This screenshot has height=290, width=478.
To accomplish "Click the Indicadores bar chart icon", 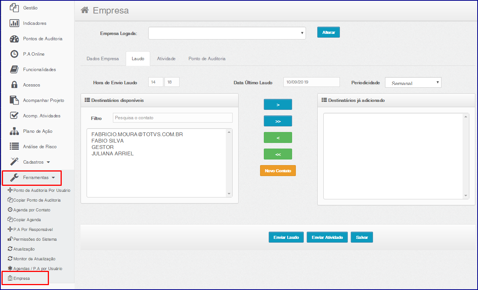I will pos(14,23).
